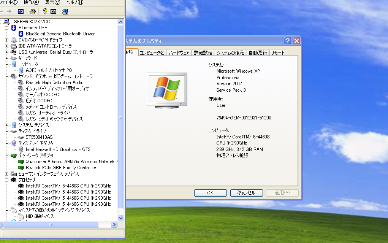Screen dimensions: 388x243
Task: Collapse the プロセッサ node
Action: (7, 180)
